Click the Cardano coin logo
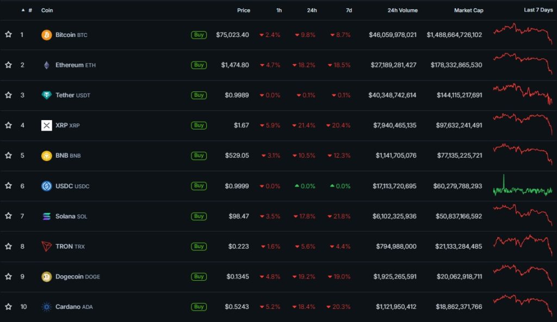Viewport: 557px width, 322px height. (47, 307)
